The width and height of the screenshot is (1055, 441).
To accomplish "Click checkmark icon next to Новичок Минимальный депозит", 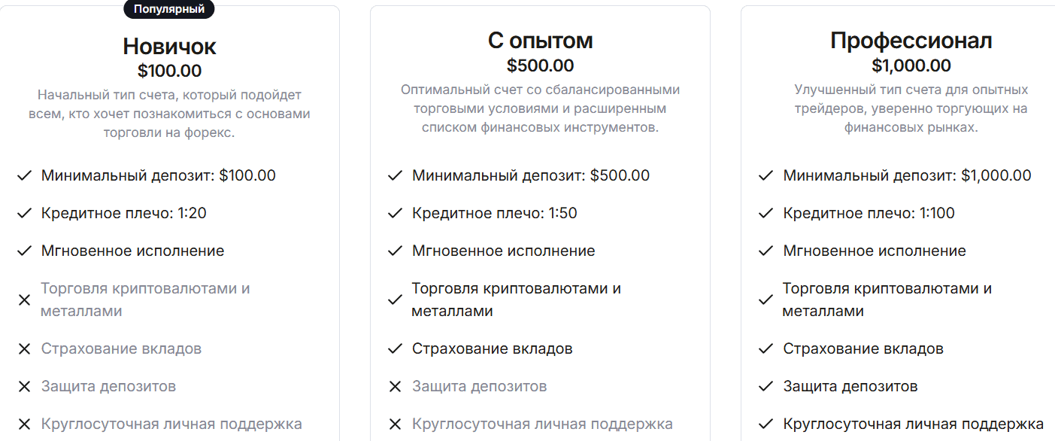I will click(x=24, y=175).
